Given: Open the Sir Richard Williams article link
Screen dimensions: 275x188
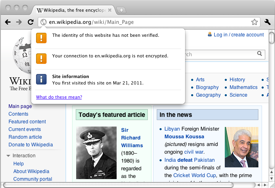Looking at the screenshot, I should click(132, 137).
